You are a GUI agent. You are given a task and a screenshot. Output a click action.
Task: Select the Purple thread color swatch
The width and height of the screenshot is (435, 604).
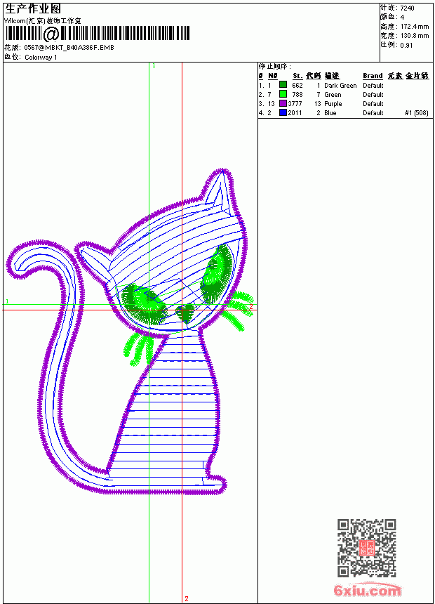(283, 103)
